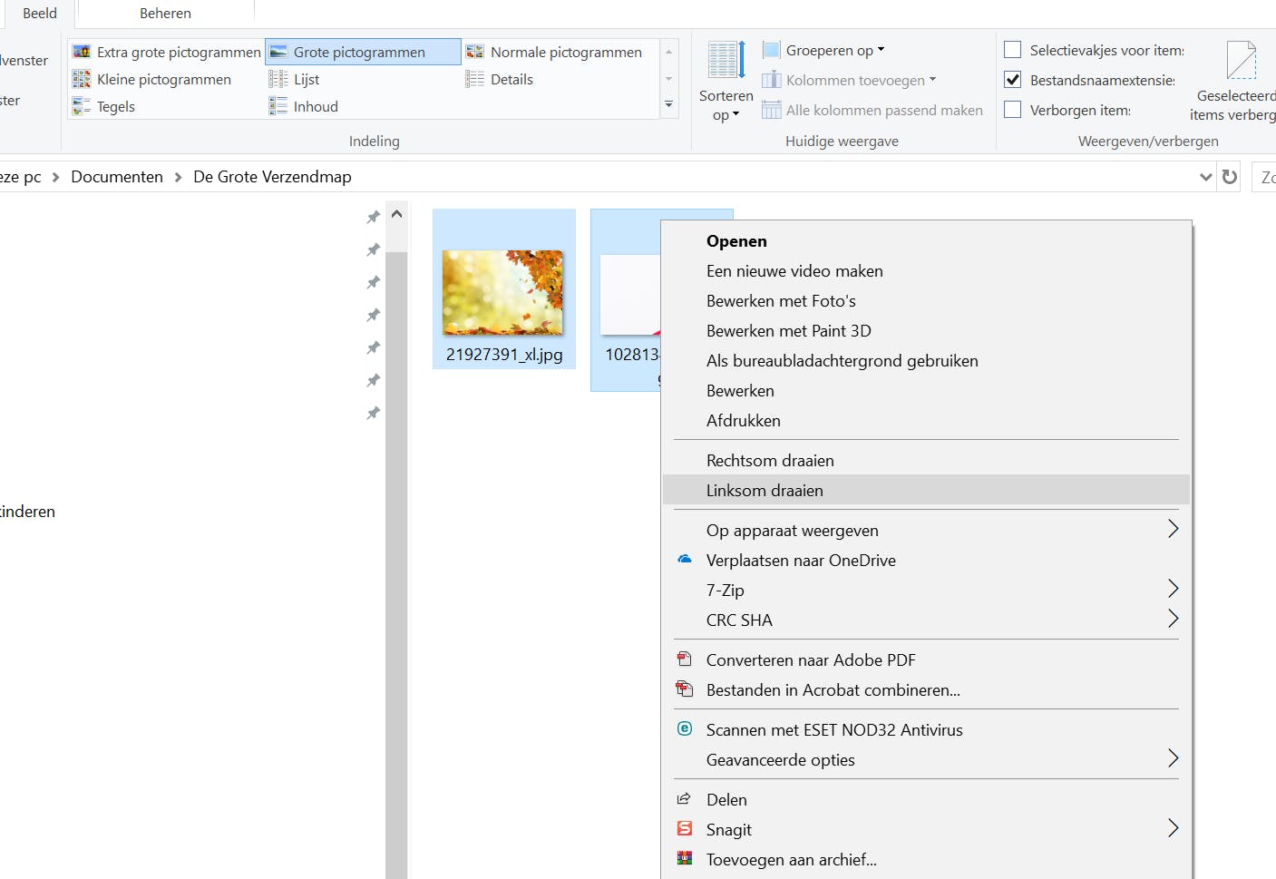The height and width of the screenshot is (879, 1276).
Task: Open the Beeld ribbon tab
Action: tap(40, 14)
